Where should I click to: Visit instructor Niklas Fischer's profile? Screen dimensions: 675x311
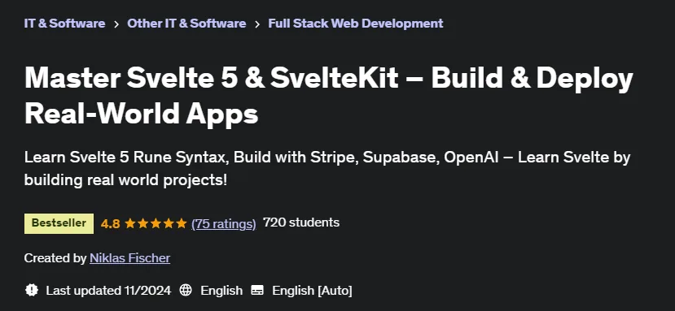point(130,258)
